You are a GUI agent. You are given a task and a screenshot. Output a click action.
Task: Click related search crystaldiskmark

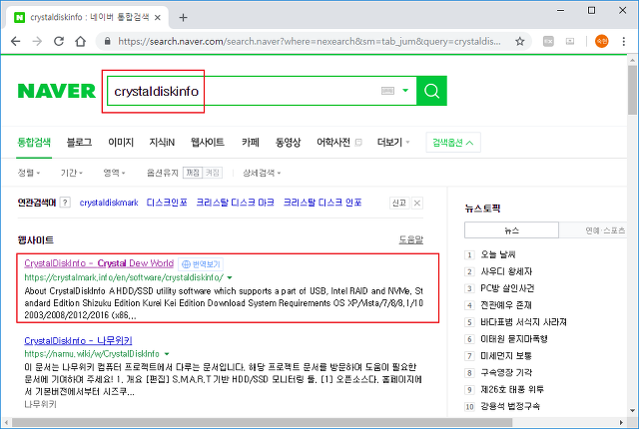109,203
